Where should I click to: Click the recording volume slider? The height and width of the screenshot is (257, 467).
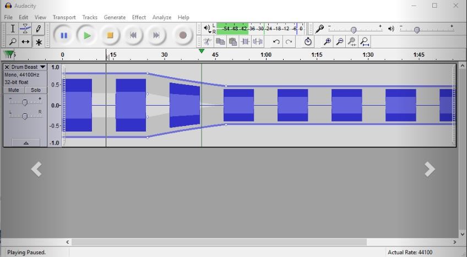click(354, 30)
